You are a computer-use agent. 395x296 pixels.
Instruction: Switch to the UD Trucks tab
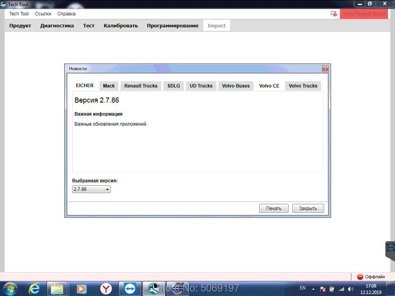(x=201, y=86)
